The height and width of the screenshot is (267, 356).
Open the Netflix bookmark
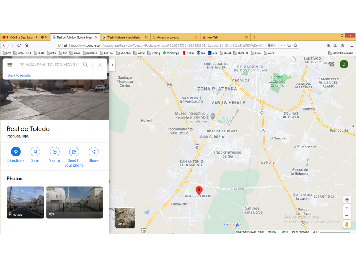tap(188, 53)
